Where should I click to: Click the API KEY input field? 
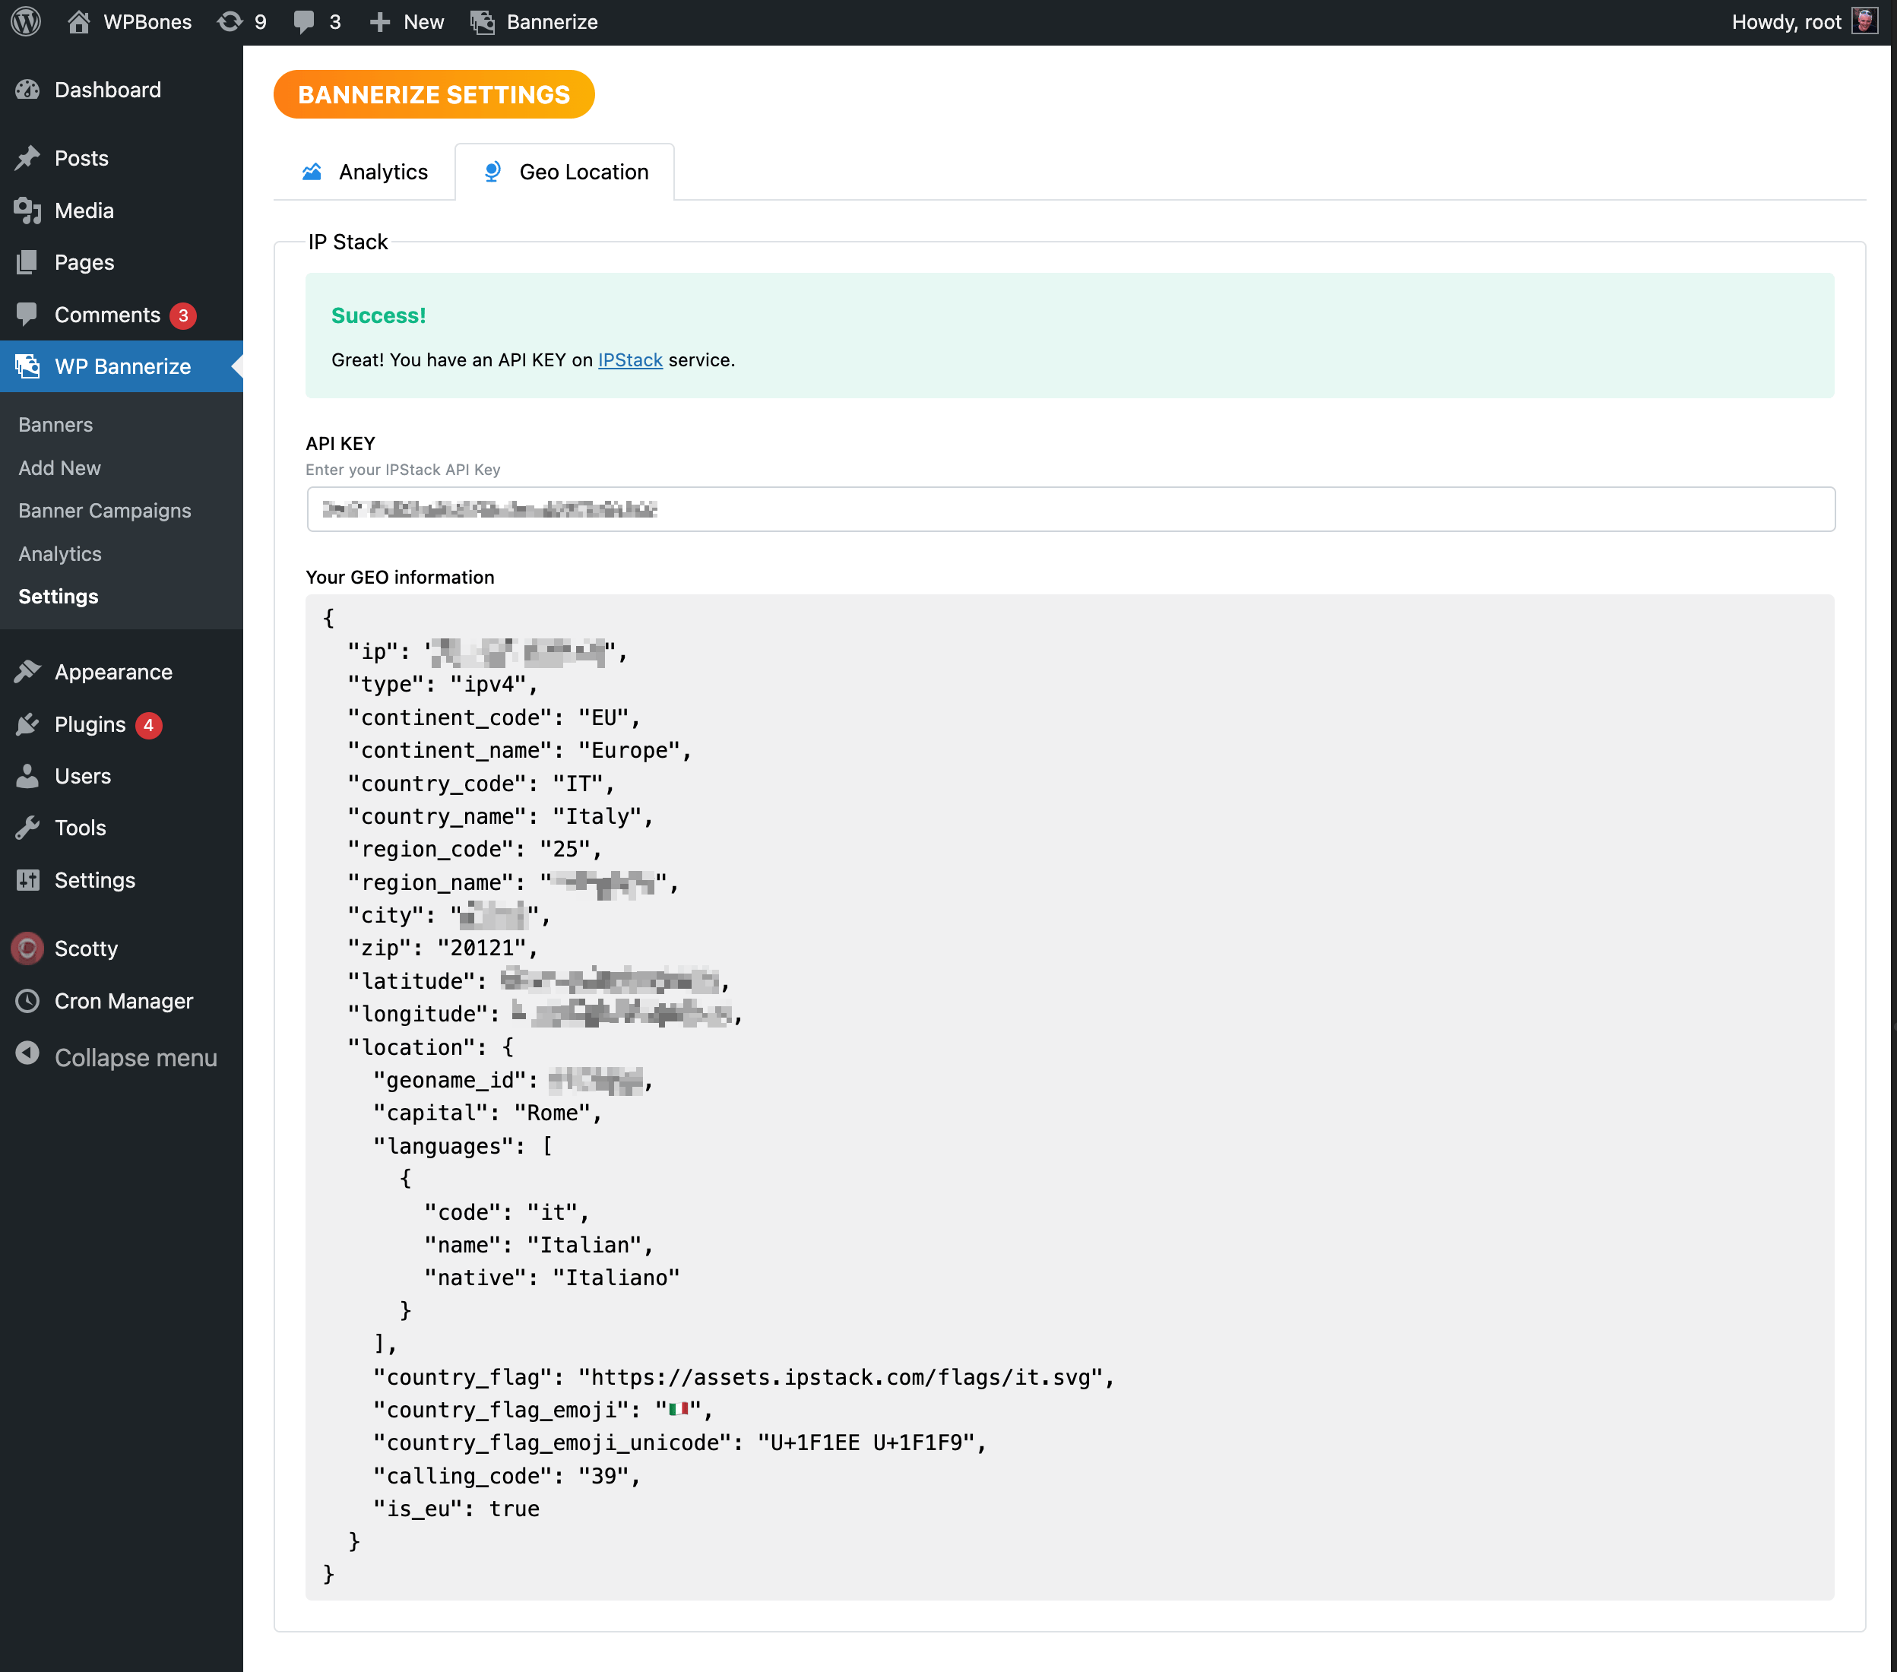[x=1070, y=507]
